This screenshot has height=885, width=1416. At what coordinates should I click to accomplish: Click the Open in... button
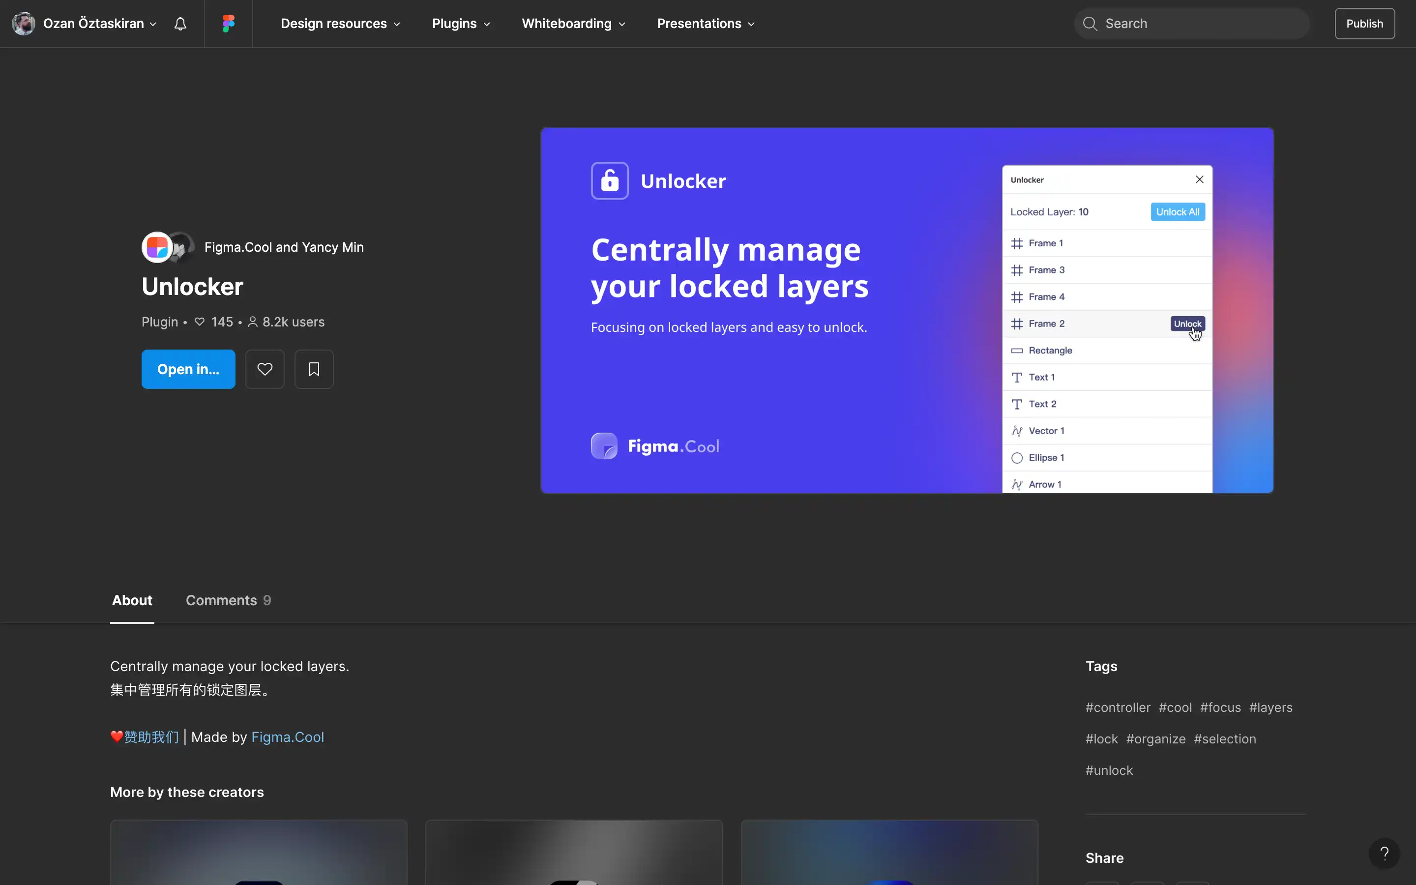click(188, 369)
